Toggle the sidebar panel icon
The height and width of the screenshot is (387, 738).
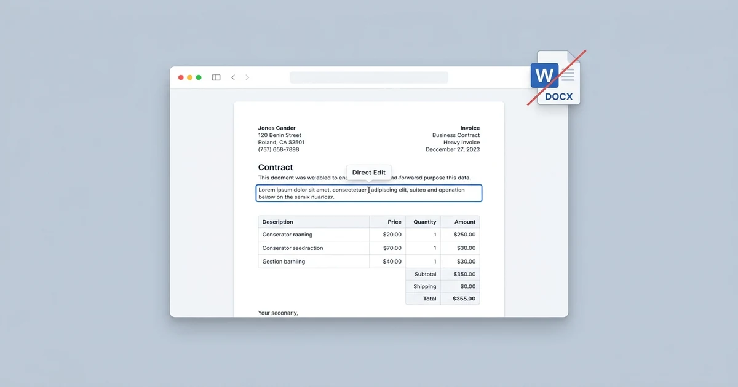[x=216, y=77]
